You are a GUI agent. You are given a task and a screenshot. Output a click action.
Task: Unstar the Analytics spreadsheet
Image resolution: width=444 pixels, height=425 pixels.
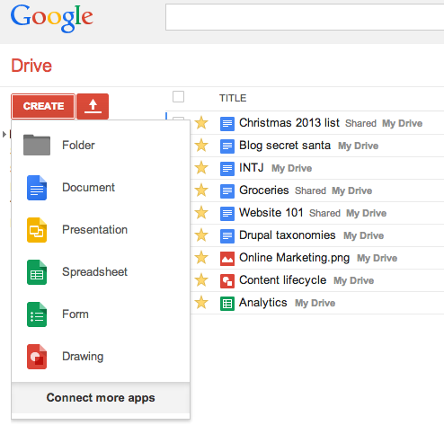pyautogui.click(x=201, y=303)
